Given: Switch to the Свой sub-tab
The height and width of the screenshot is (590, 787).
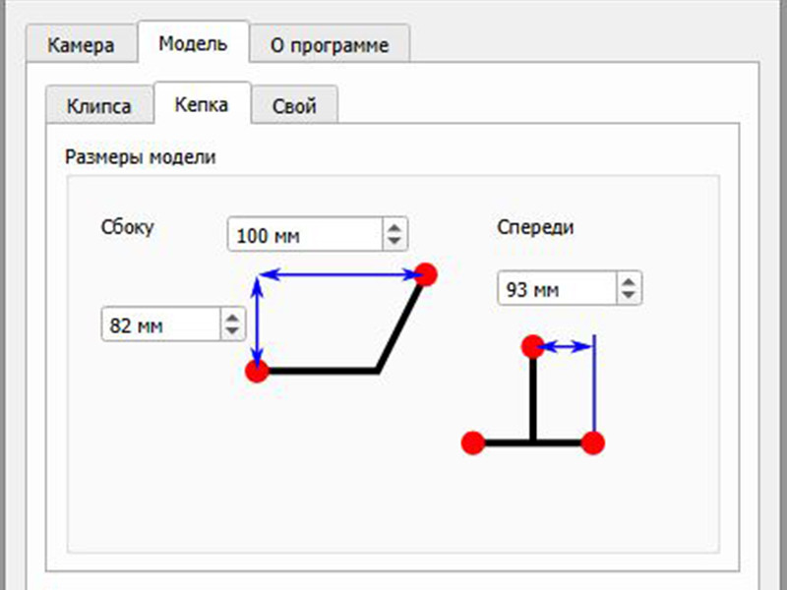Looking at the screenshot, I should coord(294,106).
